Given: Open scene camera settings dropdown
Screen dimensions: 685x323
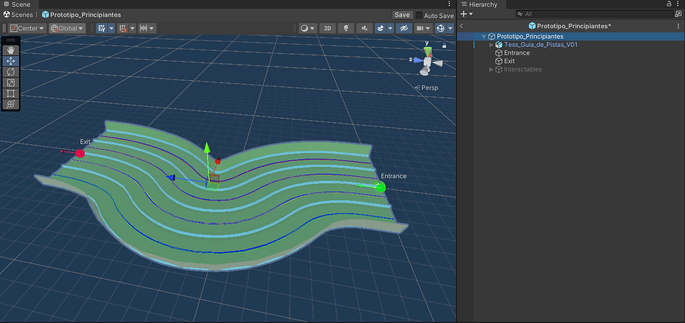Looking at the screenshot, I should pos(424,29).
